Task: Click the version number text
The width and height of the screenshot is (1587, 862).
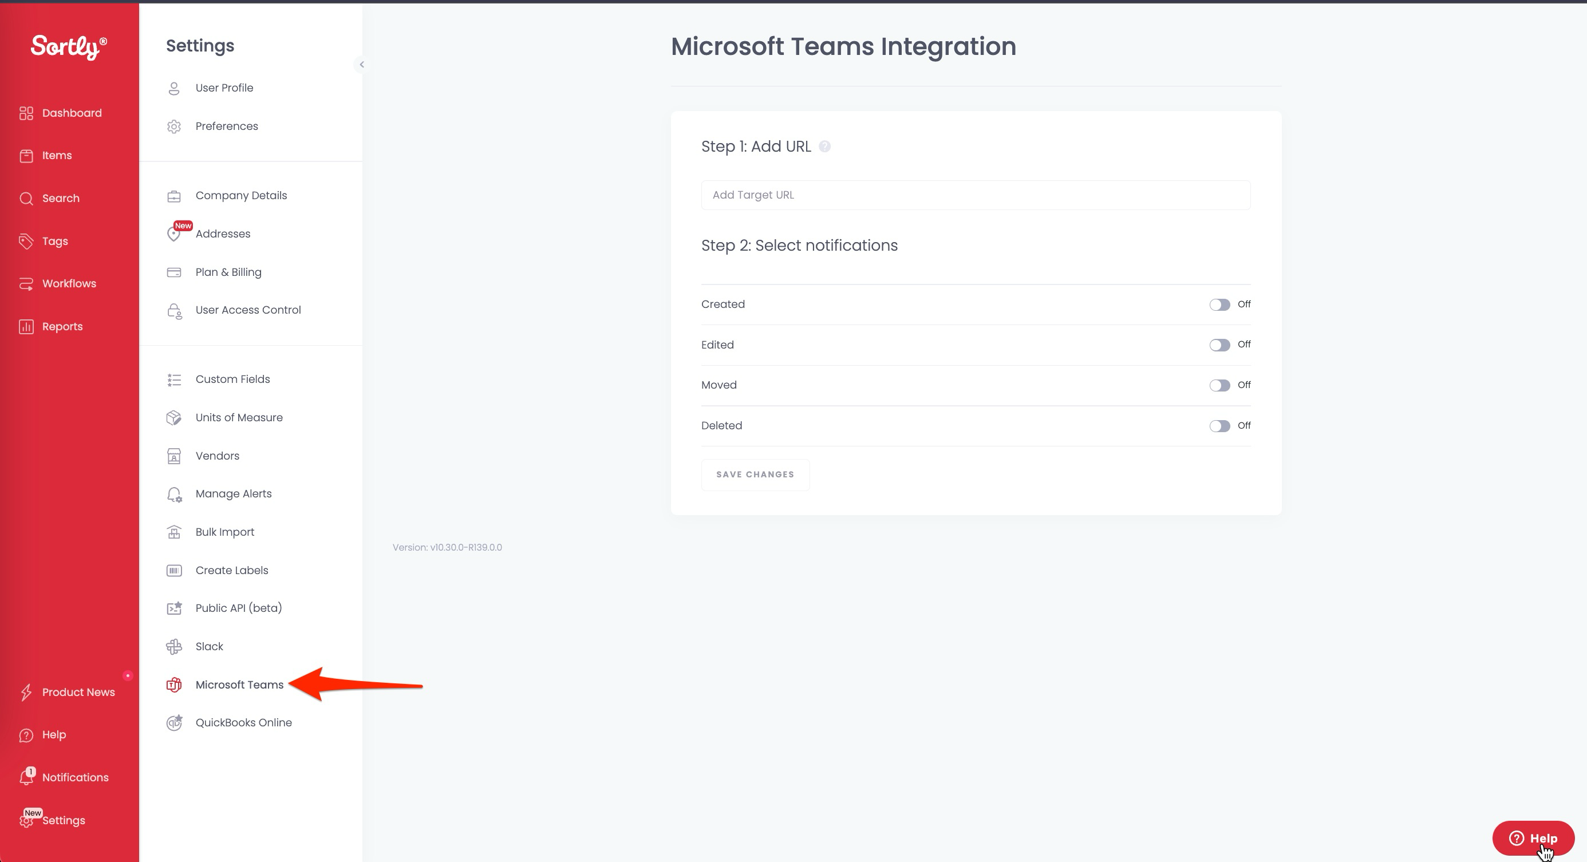Action: pos(447,547)
